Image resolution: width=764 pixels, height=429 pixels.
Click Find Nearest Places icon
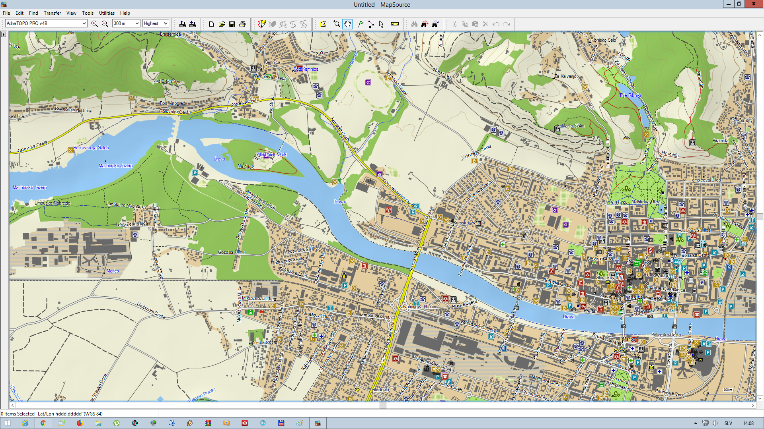pos(425,24)
